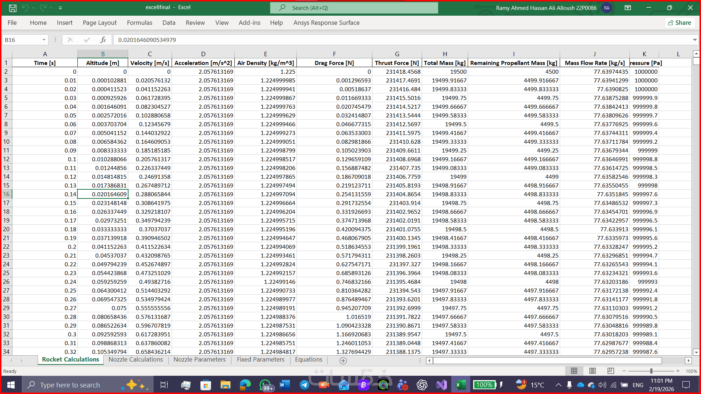Open Telegram from the taskbar
Viewport: 701px width, 394px height.
point(304,385)
